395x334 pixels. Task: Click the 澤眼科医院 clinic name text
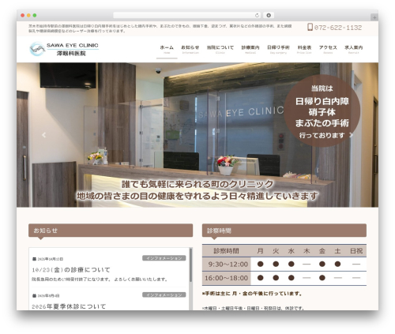(71, 54)
